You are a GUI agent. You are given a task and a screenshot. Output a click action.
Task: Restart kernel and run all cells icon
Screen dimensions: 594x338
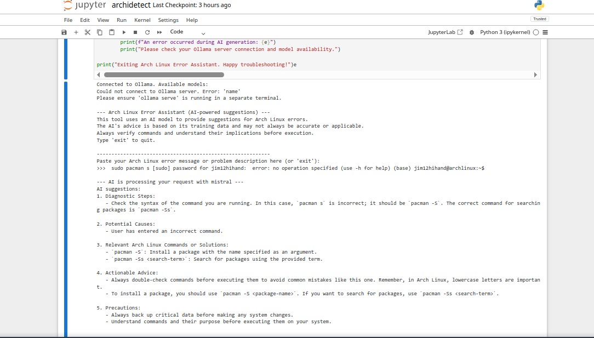pyautogui.click(x=159, y=32)
